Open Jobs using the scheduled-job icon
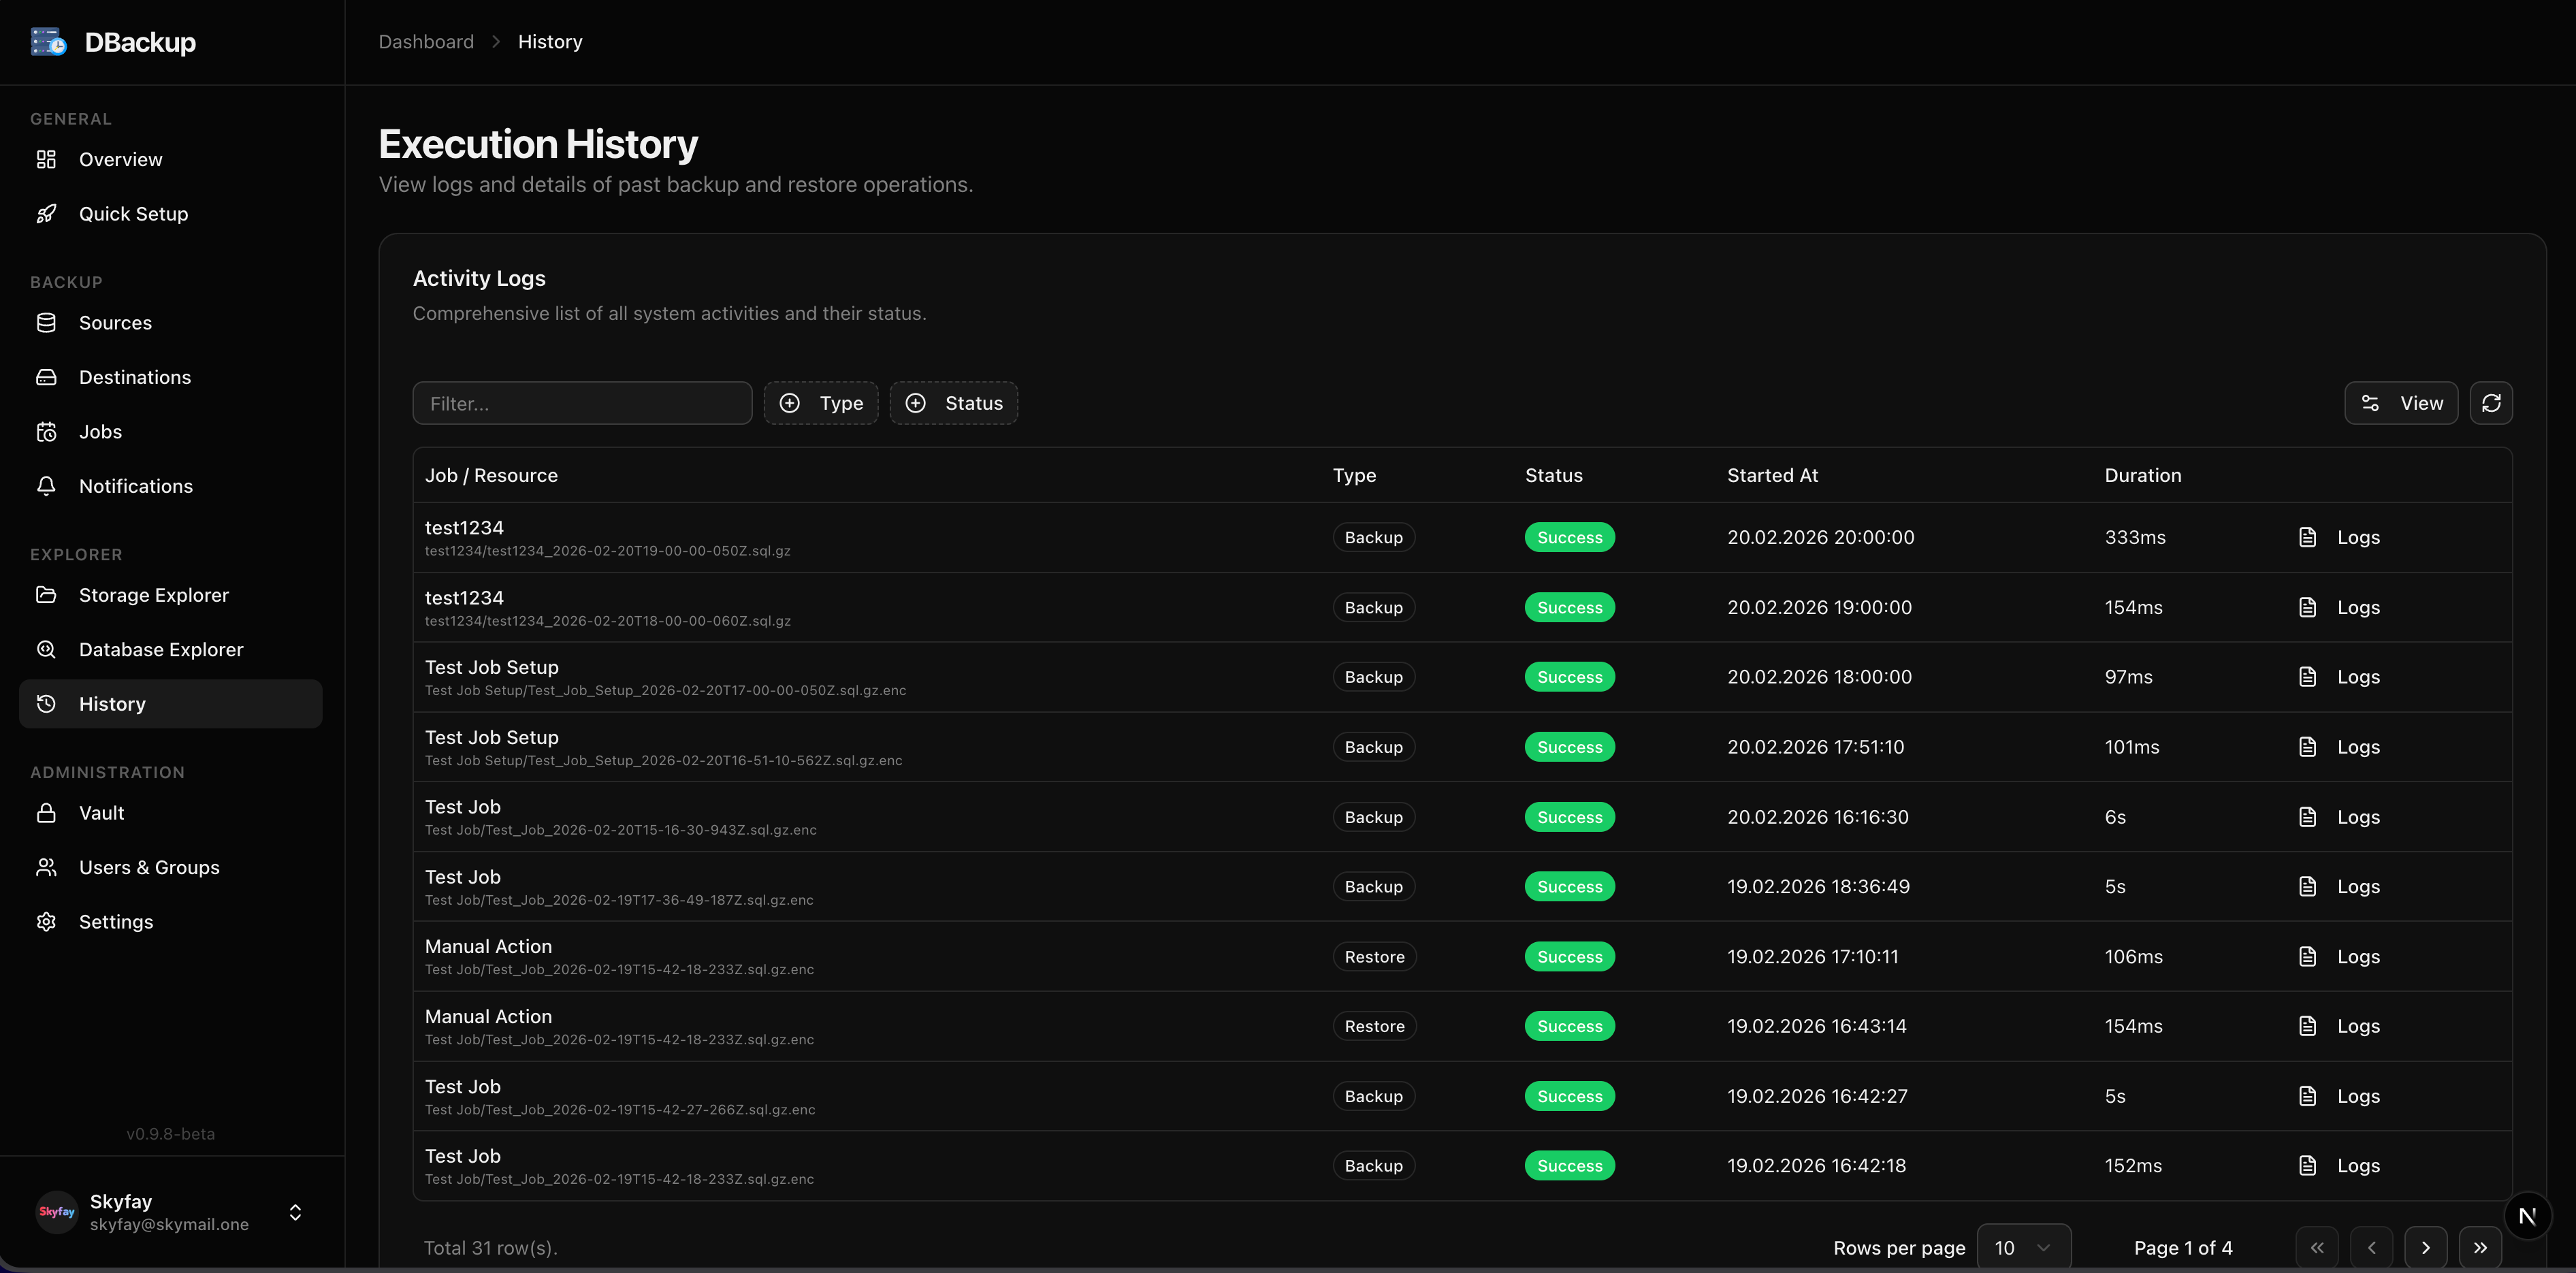 pos(47,431)
